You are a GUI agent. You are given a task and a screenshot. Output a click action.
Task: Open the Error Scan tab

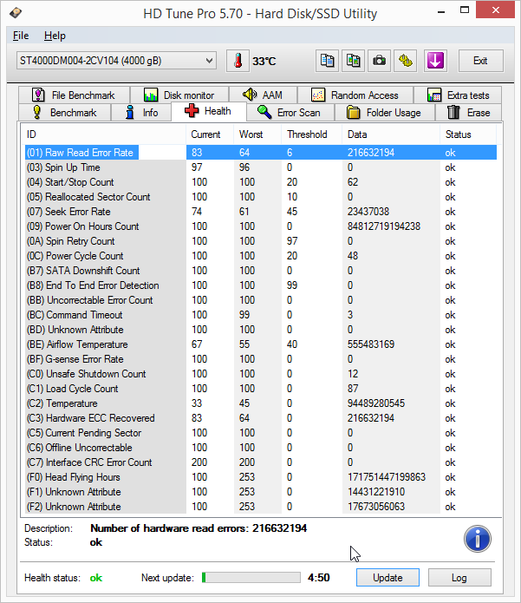[290, 113]
